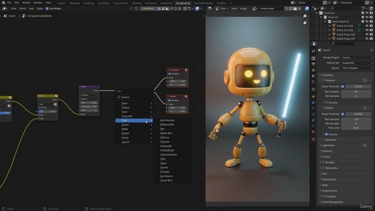
Task: Unlink the Viewer Node image with the X button
Action: pos(299,9)
